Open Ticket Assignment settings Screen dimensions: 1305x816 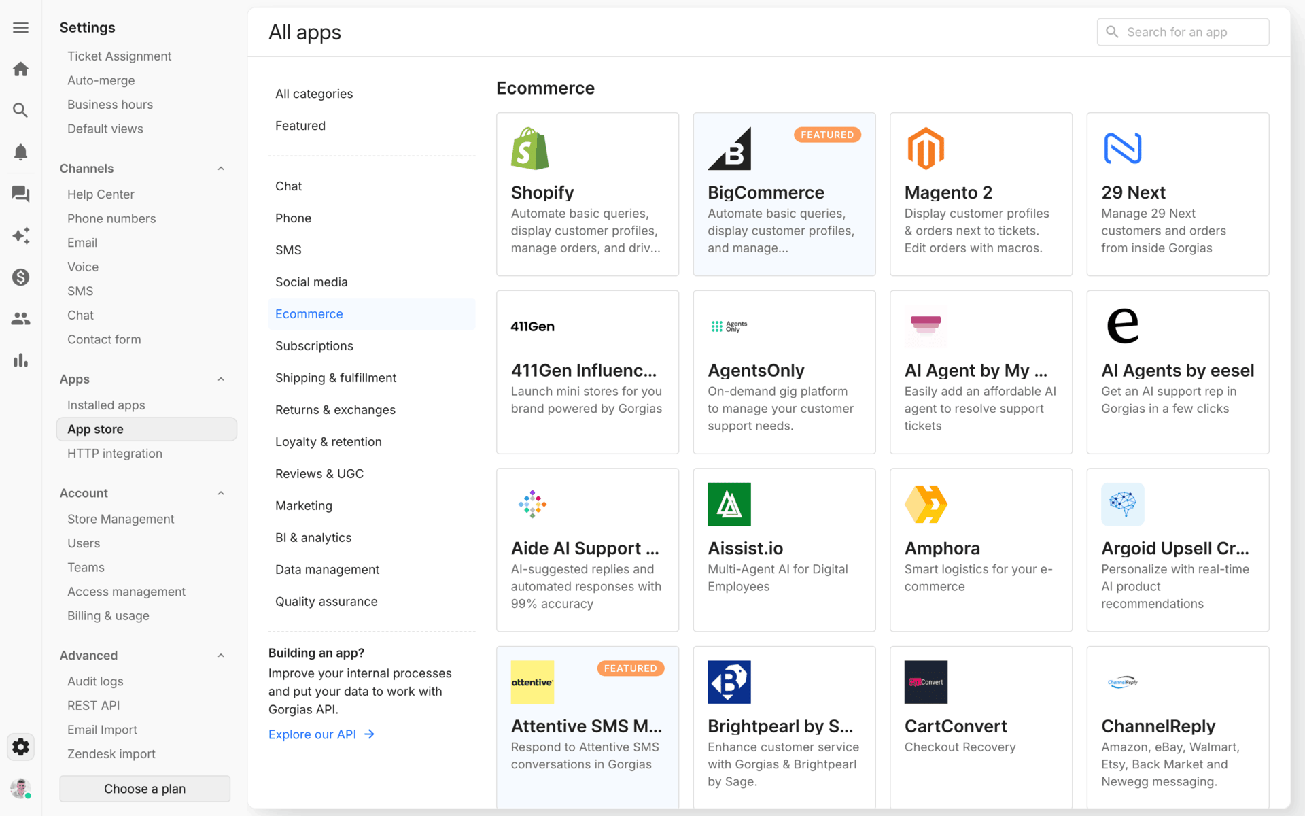click(146, 56)
